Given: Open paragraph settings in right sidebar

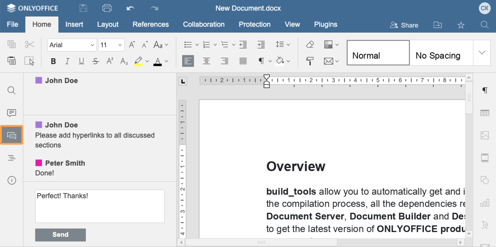Looking at the screenshot, I should coord(485,90).
